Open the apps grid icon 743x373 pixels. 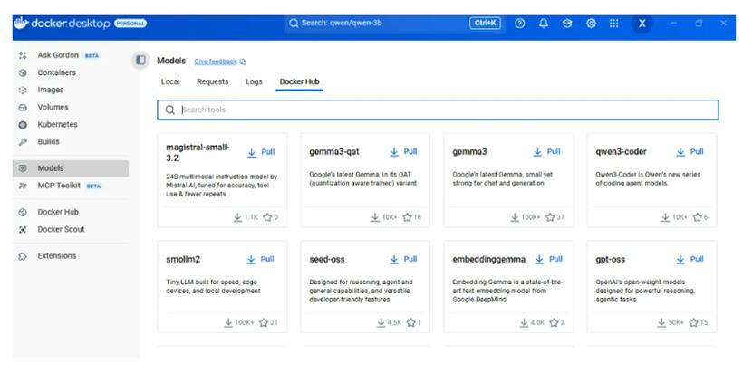(x=614, y=24)
